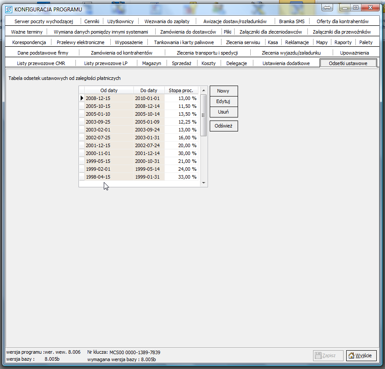Open the Raporty tab

click(343, 42)
